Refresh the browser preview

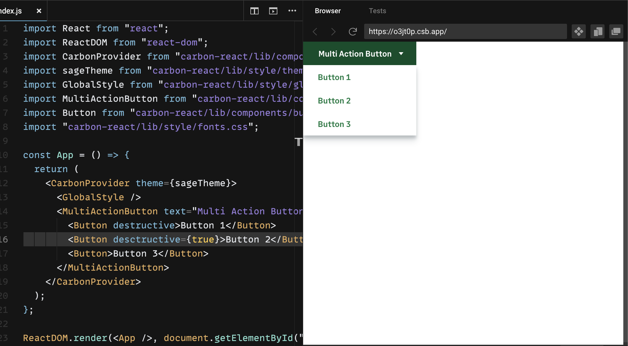pyautogui.click(x=353, y=31)
